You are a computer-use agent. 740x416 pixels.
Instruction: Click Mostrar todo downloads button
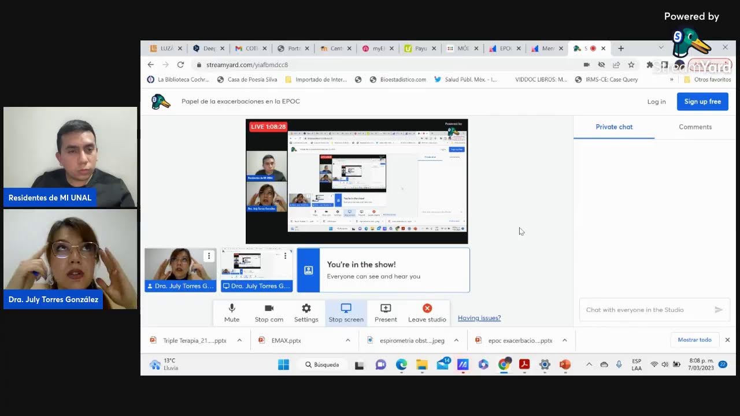694,340
